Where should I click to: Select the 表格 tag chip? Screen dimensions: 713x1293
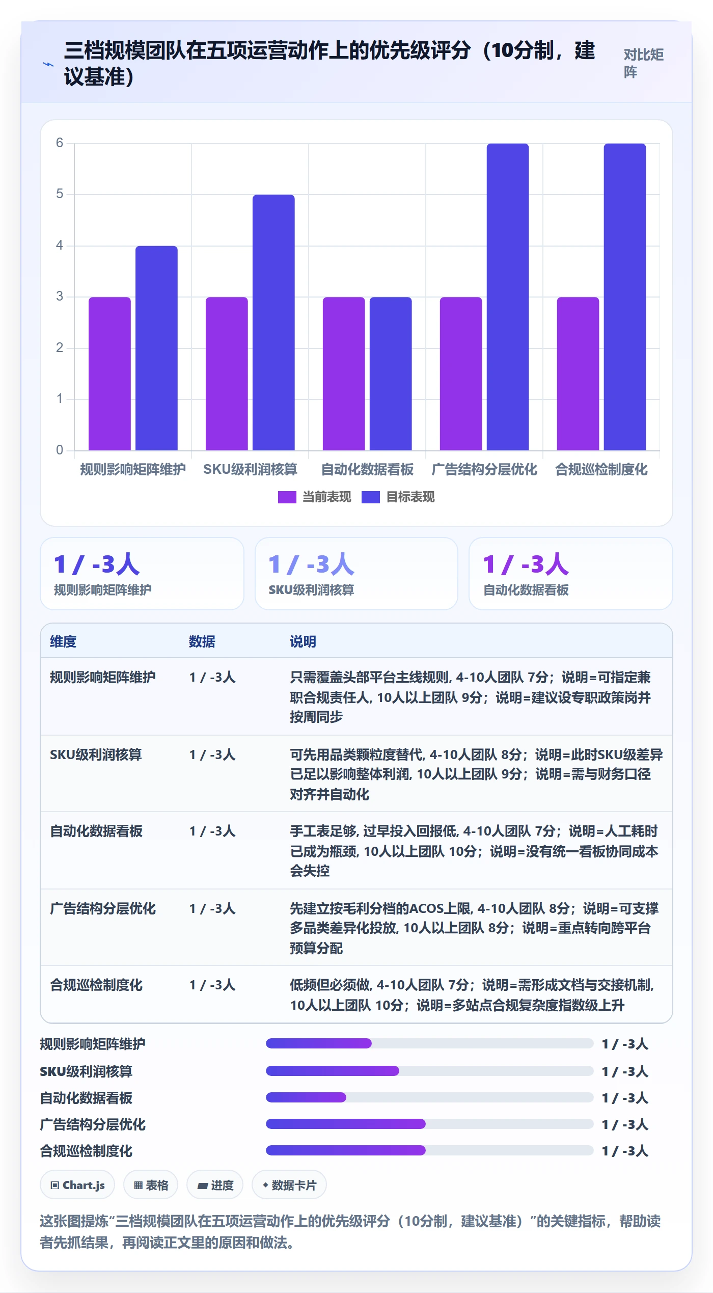click(151, 1185)
